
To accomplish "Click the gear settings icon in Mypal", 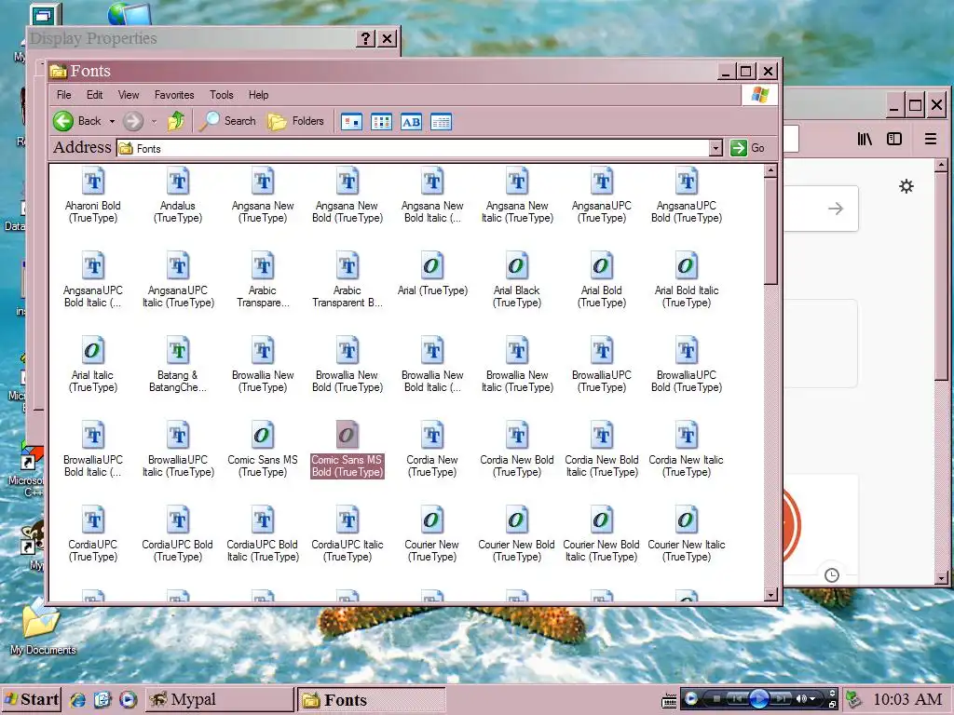I will 906,186.
